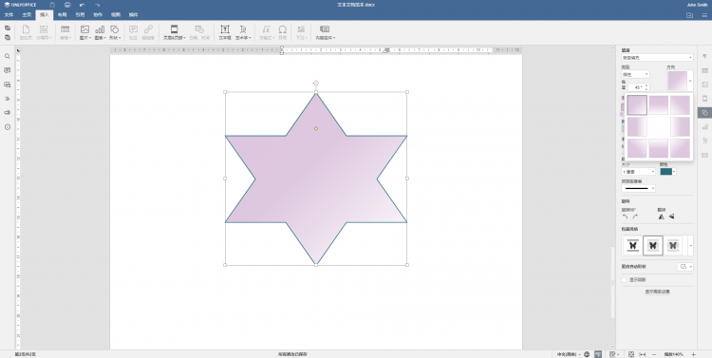Click the show advanced settings link
712x358 pixels.
point(657,292)
